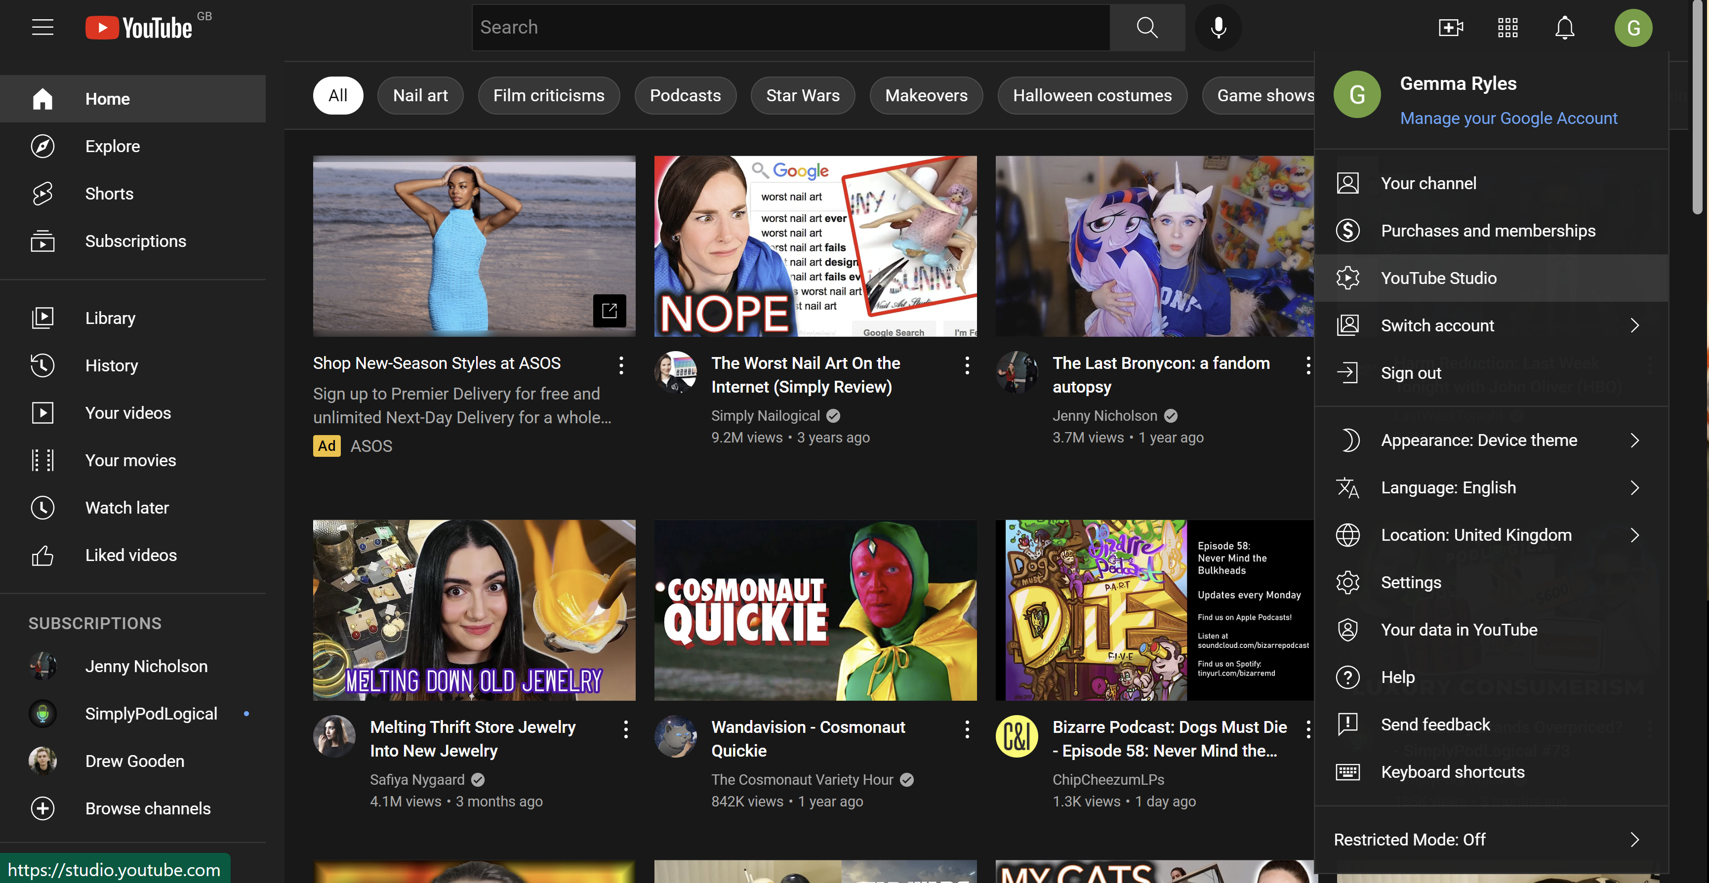Open the Cosmonaut Quickie thumbnail

coord(815,610)
